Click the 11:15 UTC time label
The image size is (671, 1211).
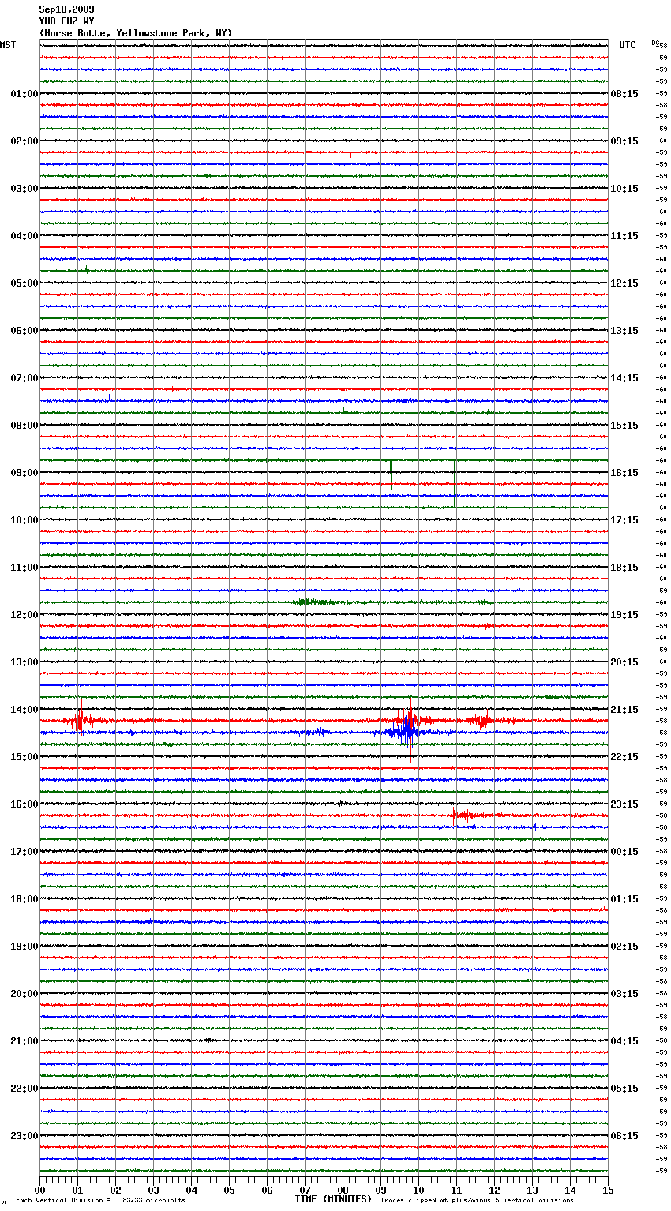point(624,236)
